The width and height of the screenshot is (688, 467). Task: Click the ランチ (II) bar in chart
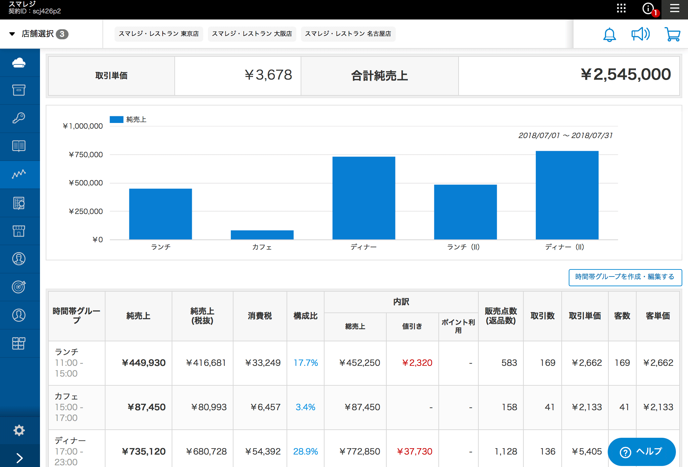pos(465,212)
